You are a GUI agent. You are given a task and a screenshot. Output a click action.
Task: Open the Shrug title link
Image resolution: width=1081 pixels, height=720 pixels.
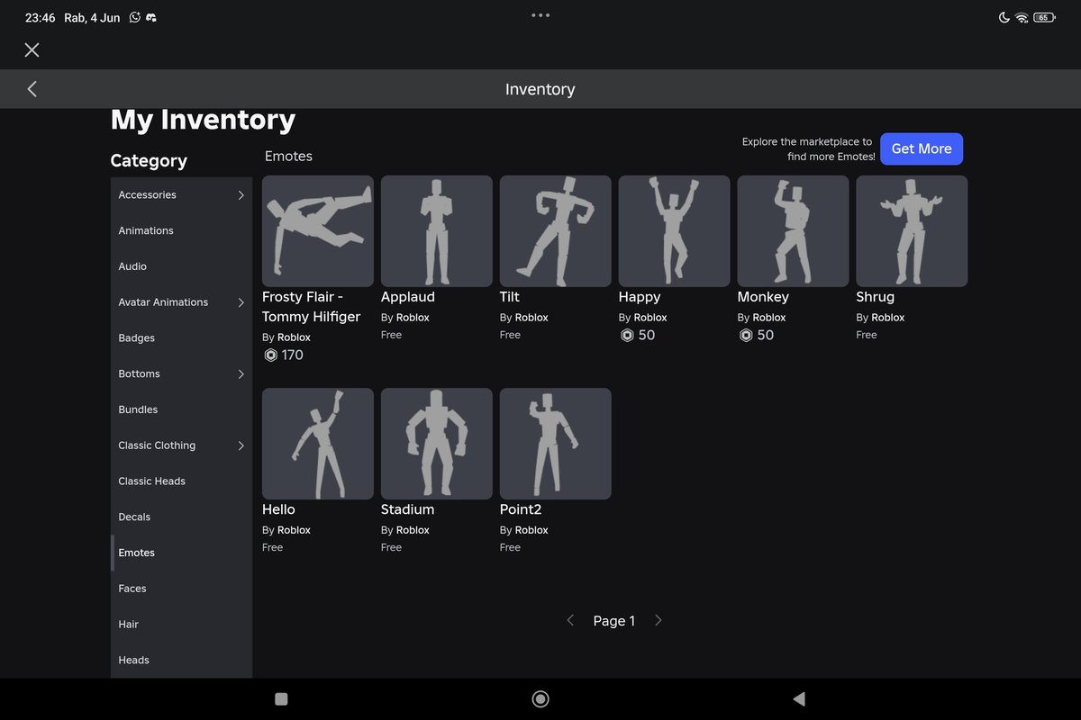click(876, 297)
